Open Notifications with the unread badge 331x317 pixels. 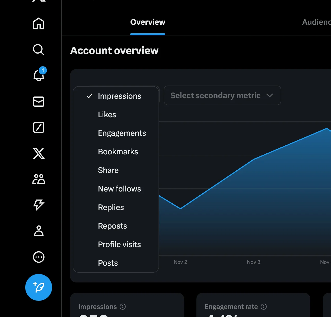[x=38, y=76]
